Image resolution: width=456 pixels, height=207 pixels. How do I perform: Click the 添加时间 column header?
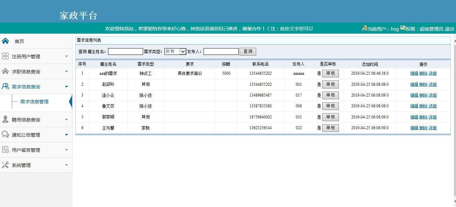[370, 64]
